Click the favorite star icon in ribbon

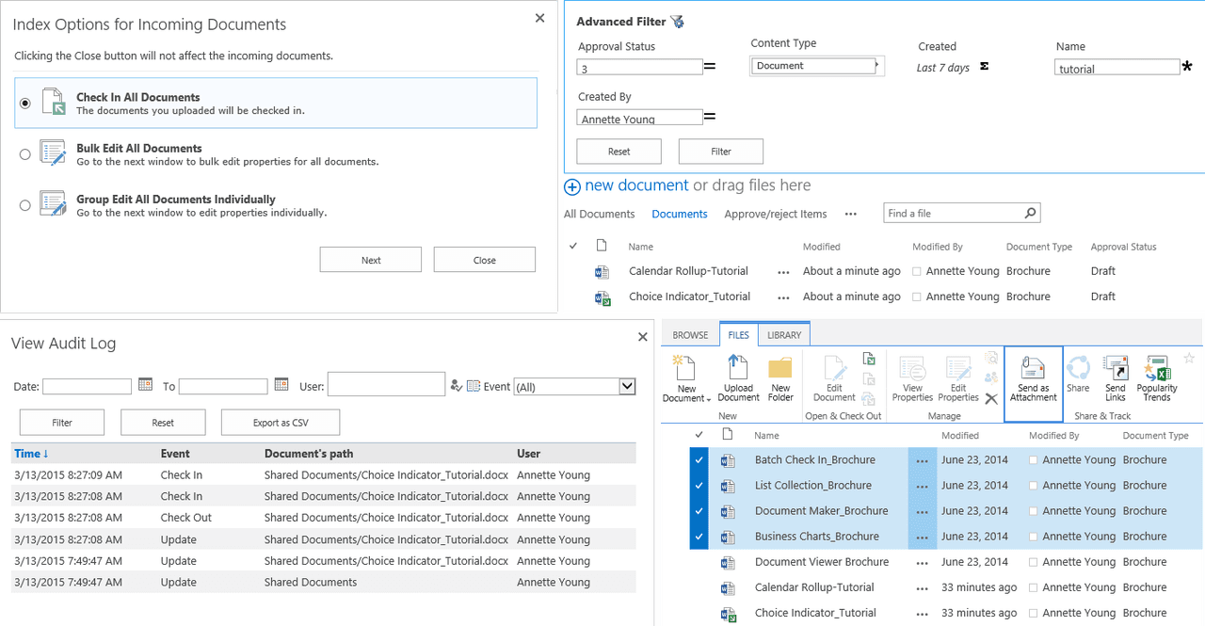coord(1189,358)
